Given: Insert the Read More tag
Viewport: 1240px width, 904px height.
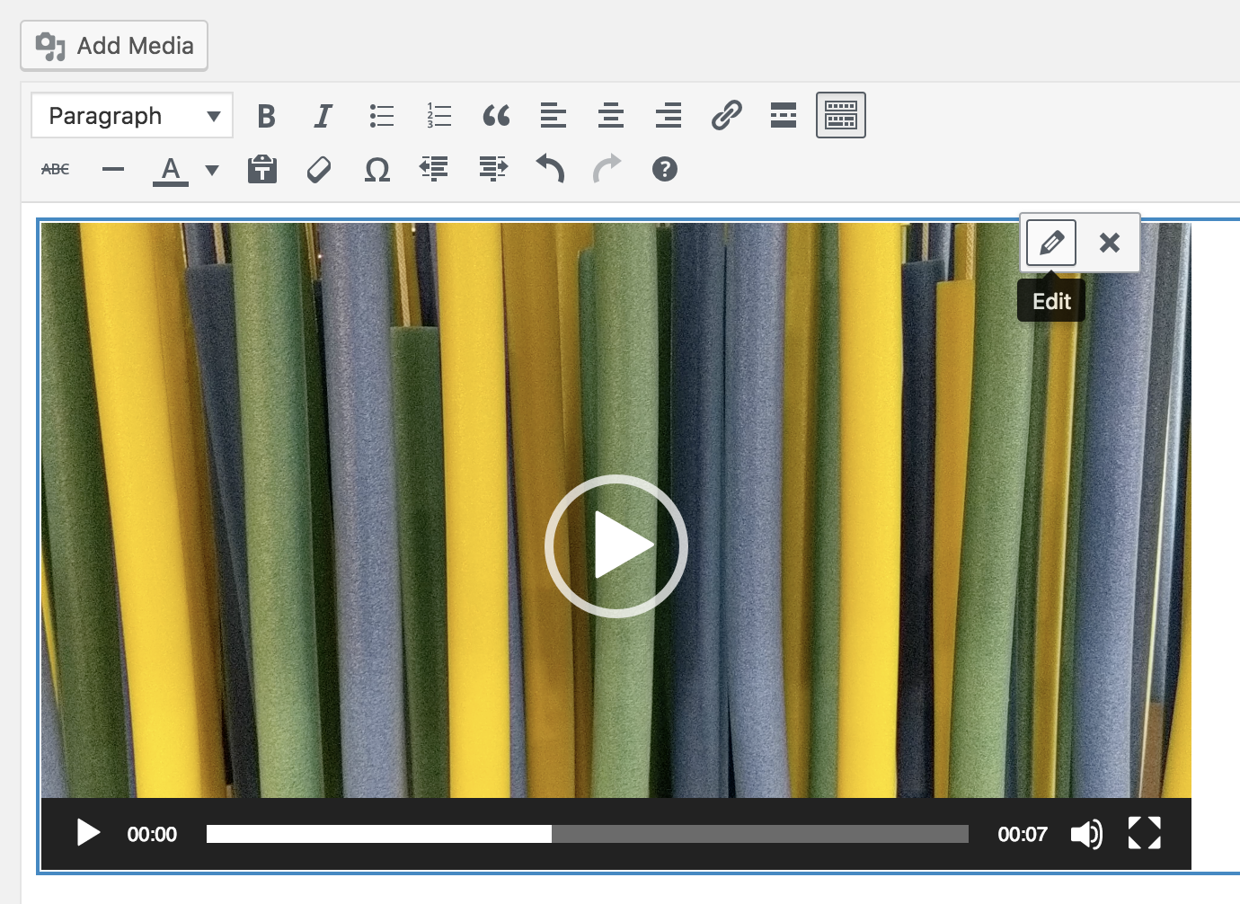Looking at the screenshot, I should point(784,116).
